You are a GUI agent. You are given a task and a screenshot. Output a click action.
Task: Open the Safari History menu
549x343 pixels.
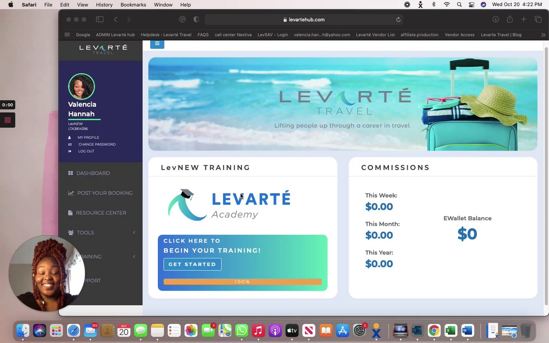point(104,5)
